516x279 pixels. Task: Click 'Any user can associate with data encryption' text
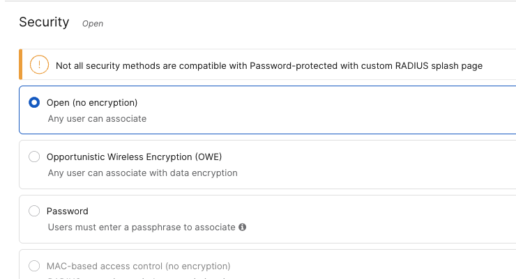pos(142,173)
